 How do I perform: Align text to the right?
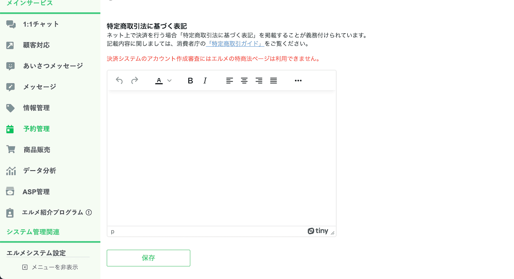(x=259, y=80)
